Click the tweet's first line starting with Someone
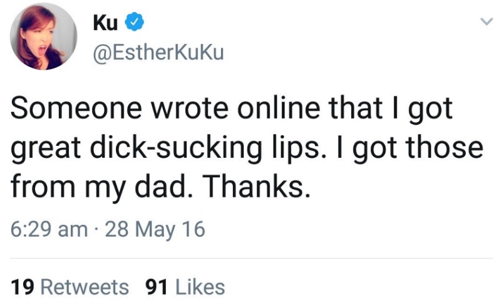Viewport: 501px width, 303px height. point(232,109)
